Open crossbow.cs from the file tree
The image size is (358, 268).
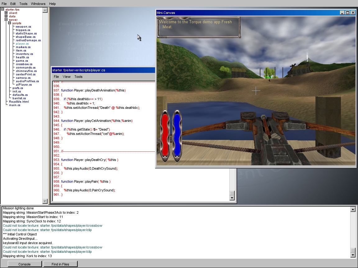click(24, 64)
